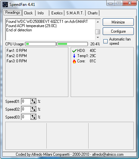
Task: Click the log scrollbar up arrow
Action: click(98, 22)
